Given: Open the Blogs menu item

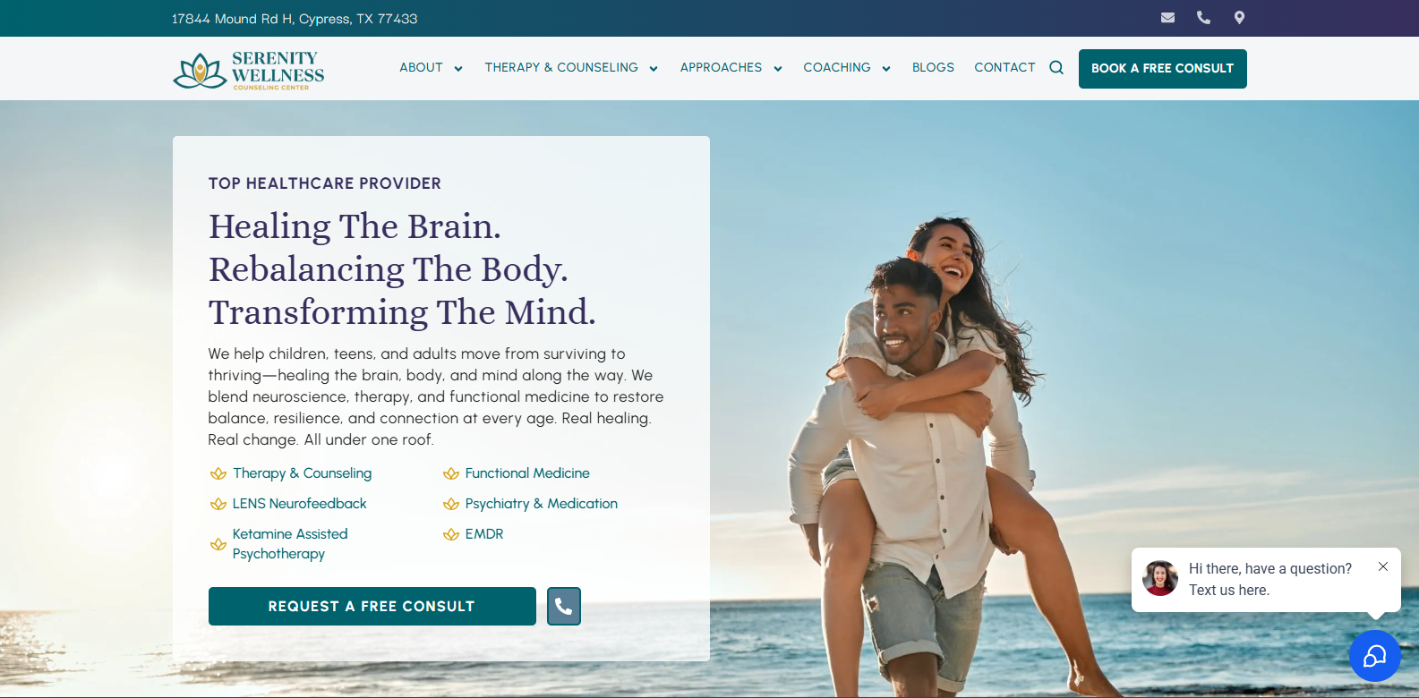Looking at the screenshot, I should click(933, 68).
